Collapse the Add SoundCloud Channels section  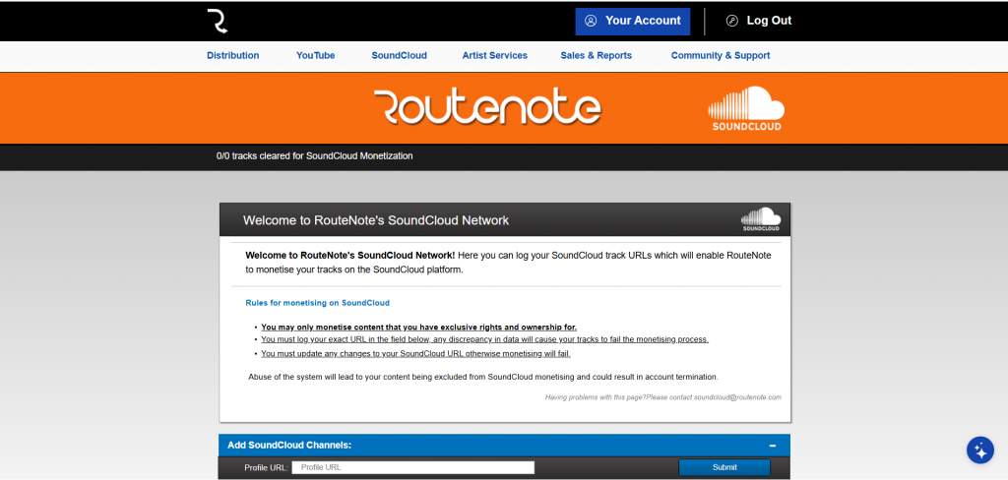coord(773,446)
